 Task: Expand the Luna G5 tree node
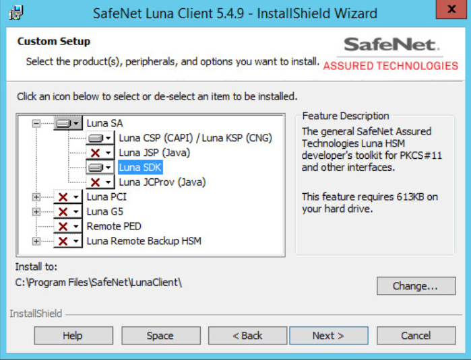tap(36, 212)
